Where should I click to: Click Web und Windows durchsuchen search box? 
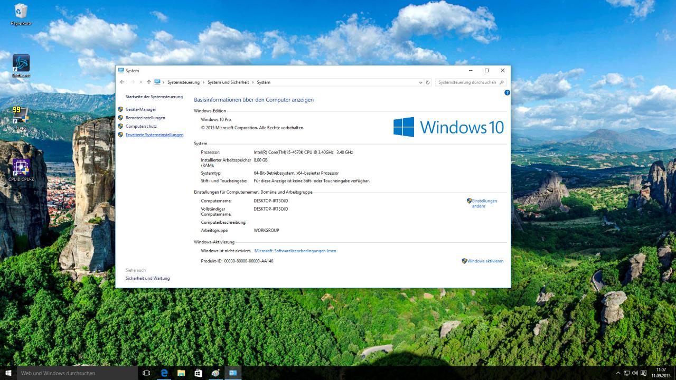pyautogui.click(x=77, y=373)
